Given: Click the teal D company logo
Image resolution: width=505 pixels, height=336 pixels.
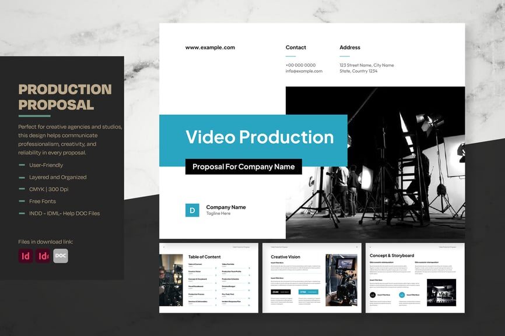Looking at the screenshot, I should [192, 210].
